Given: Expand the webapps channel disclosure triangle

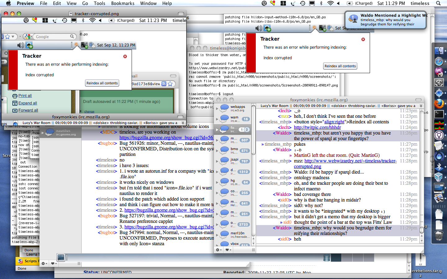Looking at the screenshot, I should (x=217, y=108).
